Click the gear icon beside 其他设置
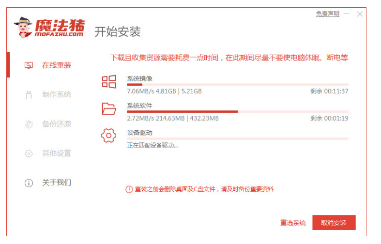Viewport: 381px width, 244px height. (x=29, y=154)
